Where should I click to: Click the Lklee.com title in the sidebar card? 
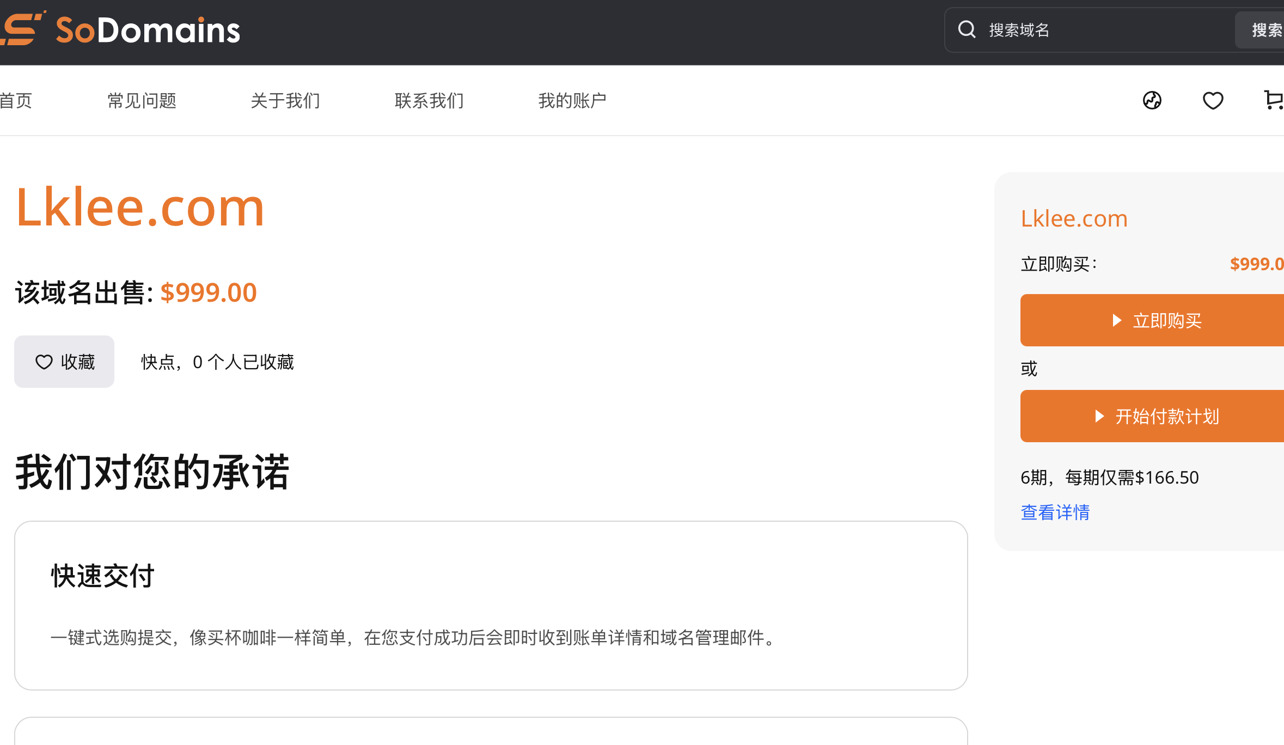pyautogui.click(x=1074, y=218)
